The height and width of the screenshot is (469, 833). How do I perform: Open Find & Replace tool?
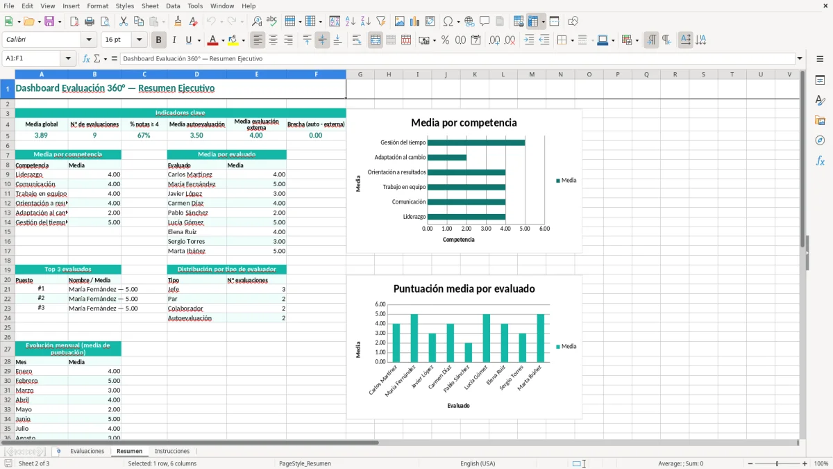pos(257,22)
